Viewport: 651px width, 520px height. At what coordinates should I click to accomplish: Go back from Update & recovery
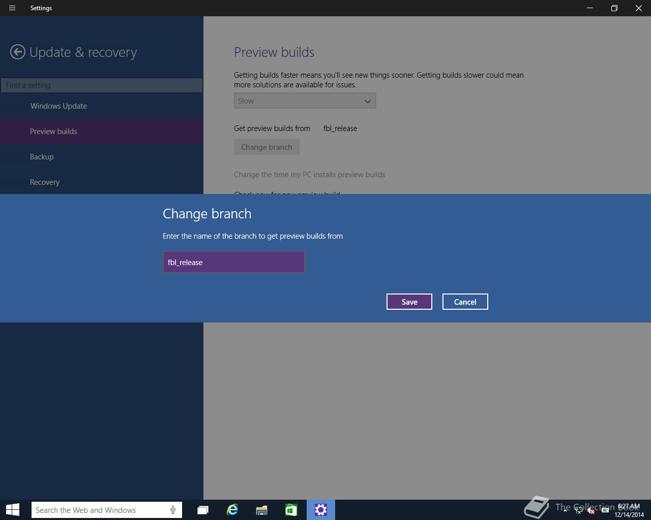point(17,52)
